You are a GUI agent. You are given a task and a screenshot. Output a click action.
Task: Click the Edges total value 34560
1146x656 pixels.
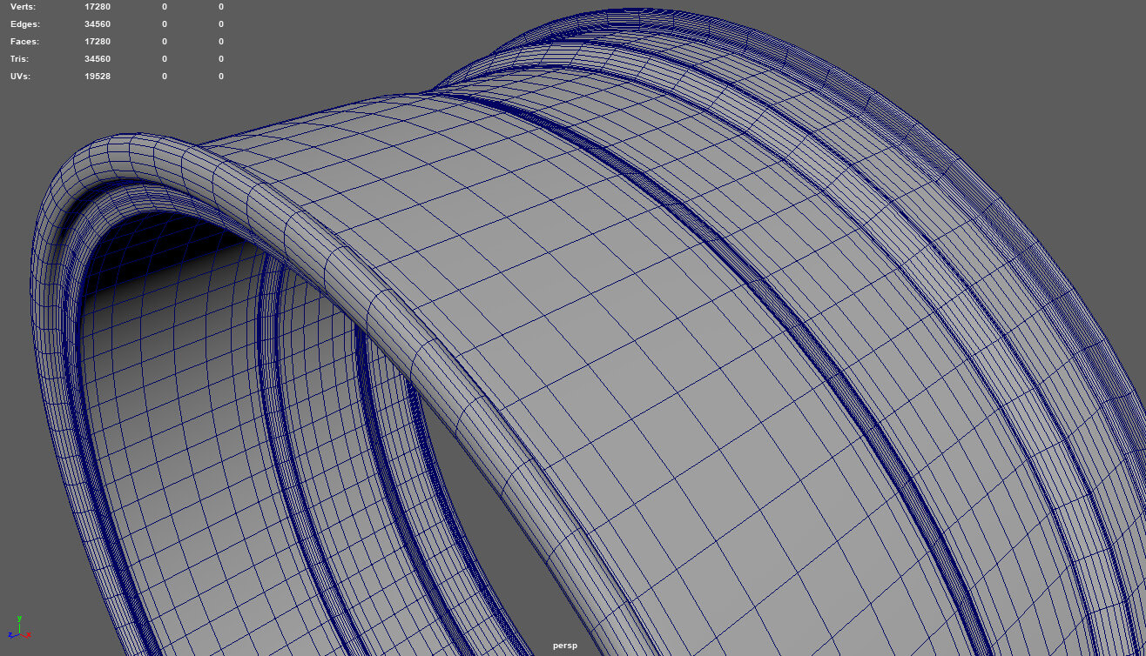tap(97, 24)
